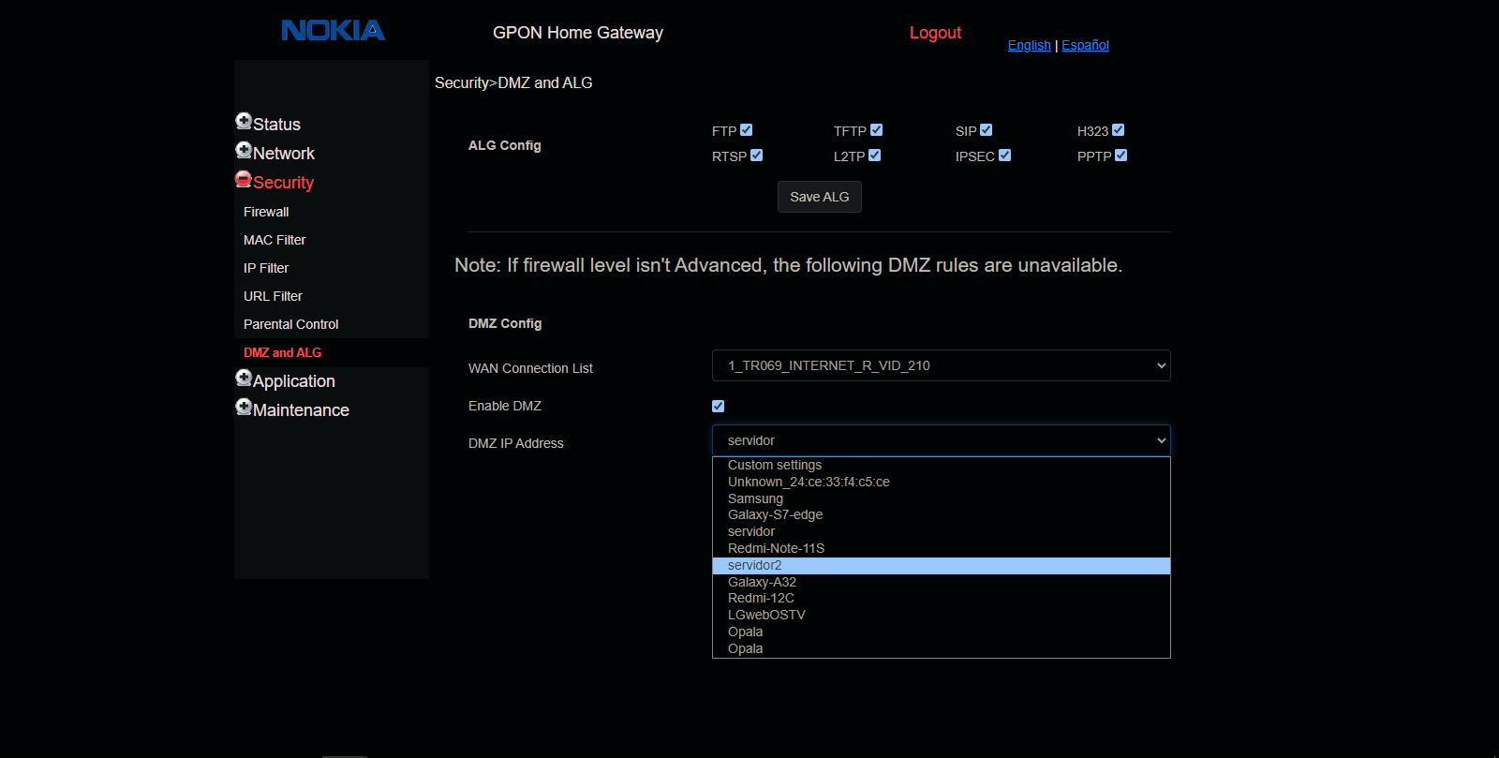
Task: Collapse the Security menu icon
Action: (244, 179)
